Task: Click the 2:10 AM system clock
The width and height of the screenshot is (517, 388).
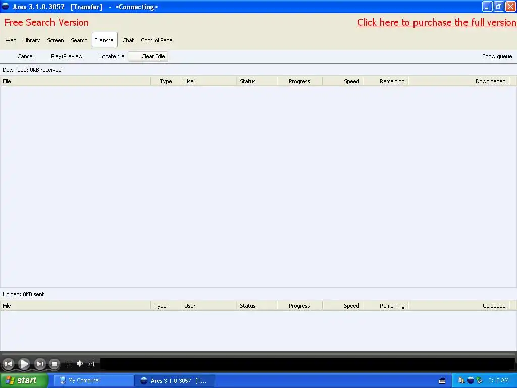Action: click(498, 380)
